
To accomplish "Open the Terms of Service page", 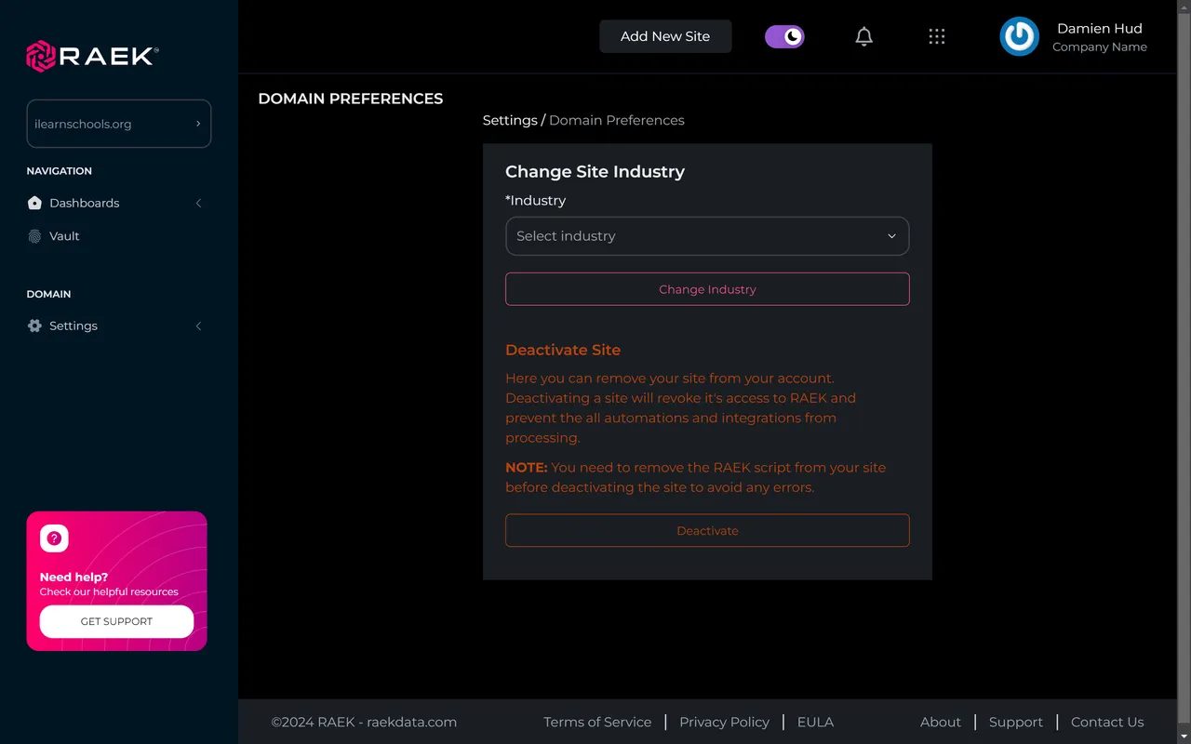I will tap(597, 722).
